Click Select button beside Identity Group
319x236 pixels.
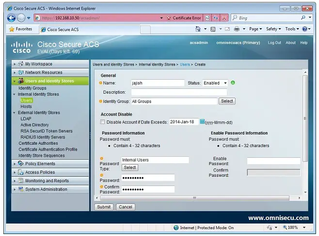227,101
